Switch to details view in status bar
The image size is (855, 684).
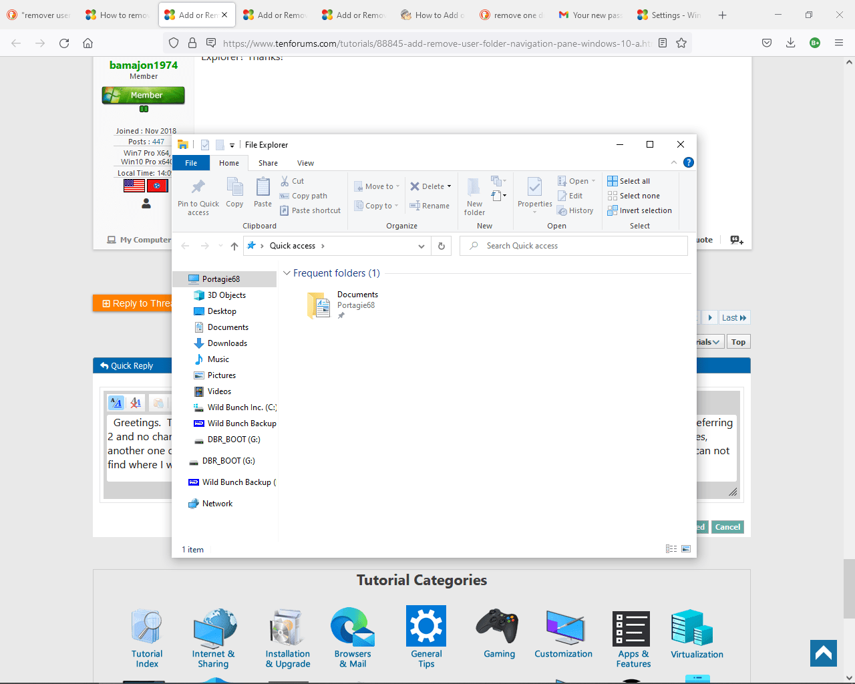coord(671,548)
